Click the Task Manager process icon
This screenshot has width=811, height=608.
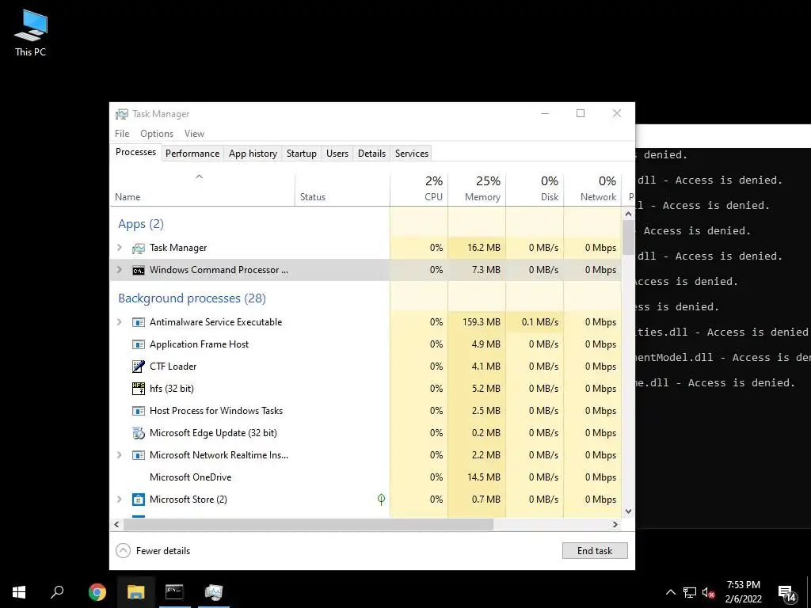coord(138,248)
